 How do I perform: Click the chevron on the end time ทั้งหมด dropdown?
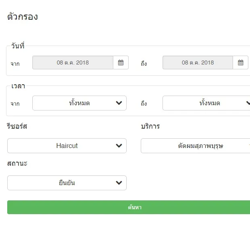248,103
